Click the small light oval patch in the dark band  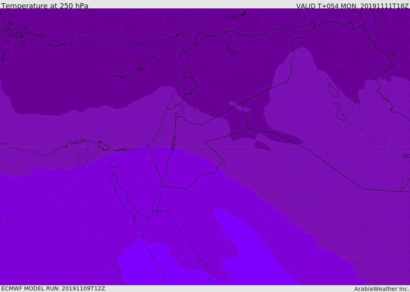(x=239, y=107)
